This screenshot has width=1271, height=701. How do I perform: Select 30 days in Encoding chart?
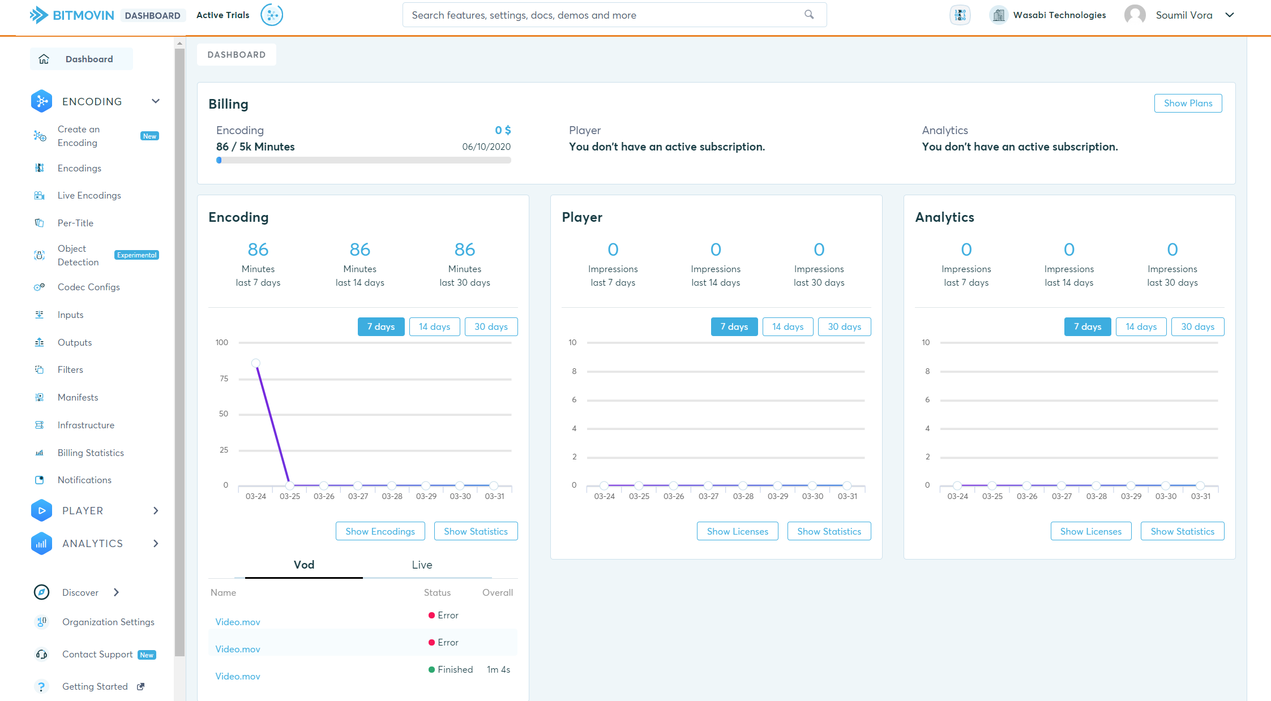pos(491,326)
